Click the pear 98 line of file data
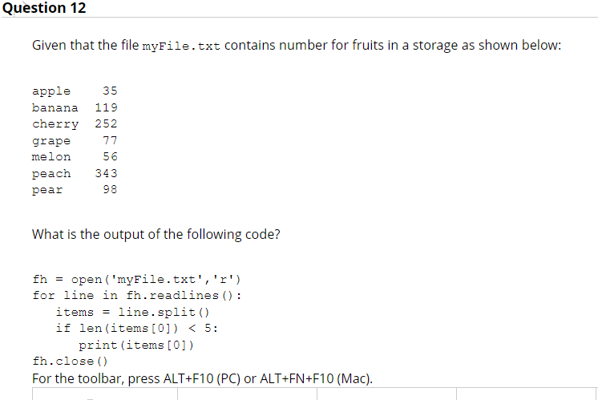 tap(75, 190)
